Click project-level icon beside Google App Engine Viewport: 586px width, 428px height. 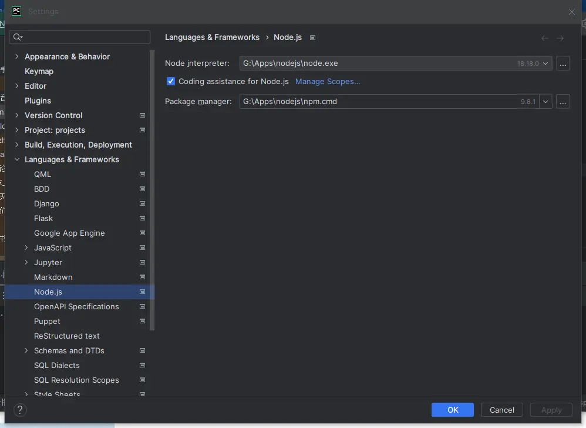142,233
